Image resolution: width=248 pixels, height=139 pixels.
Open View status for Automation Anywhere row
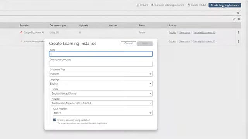(x=184, y=41)
